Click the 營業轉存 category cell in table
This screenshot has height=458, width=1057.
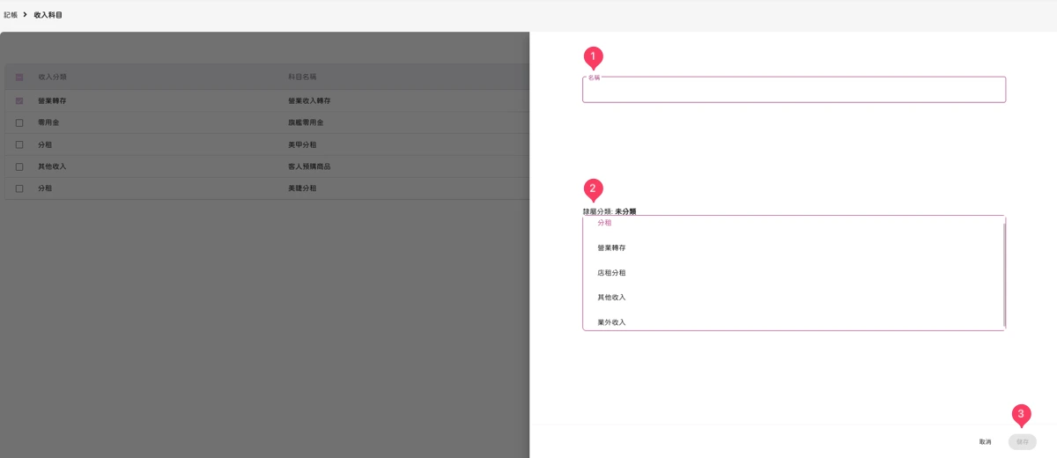[x=52, y=101]
